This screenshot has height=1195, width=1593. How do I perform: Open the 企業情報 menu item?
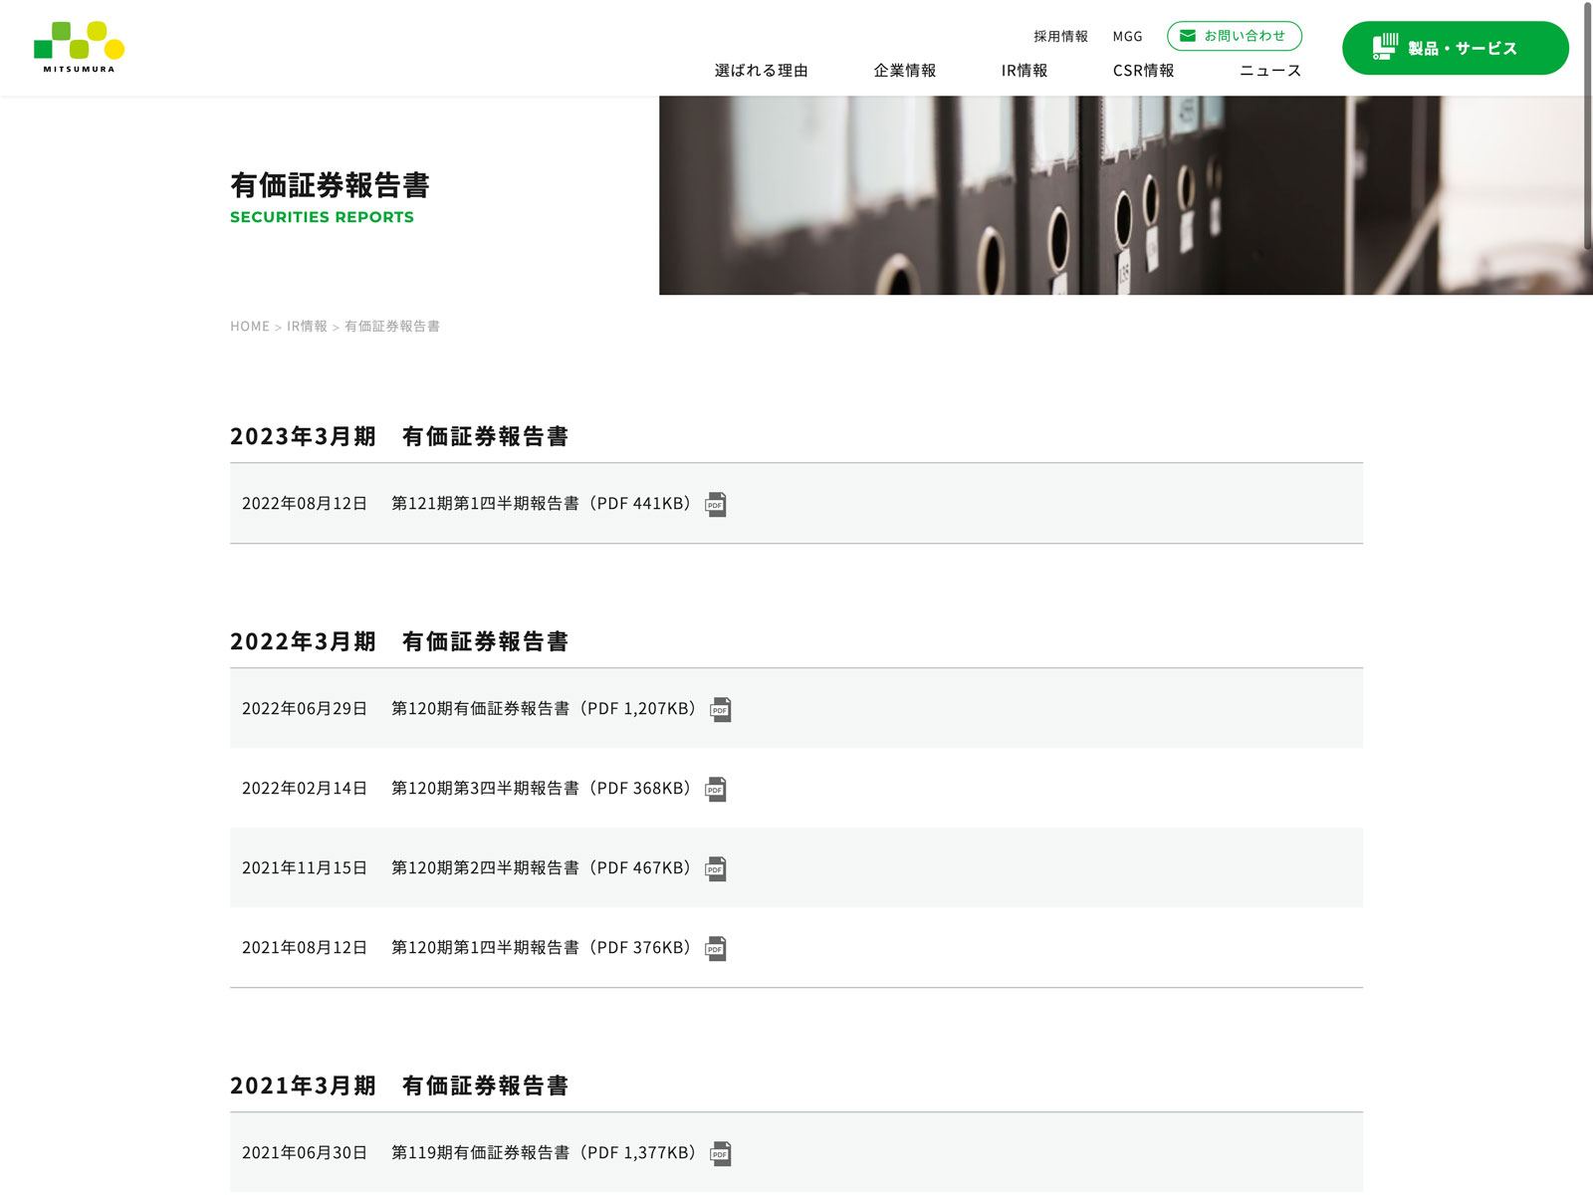click(x=904, y=71)
